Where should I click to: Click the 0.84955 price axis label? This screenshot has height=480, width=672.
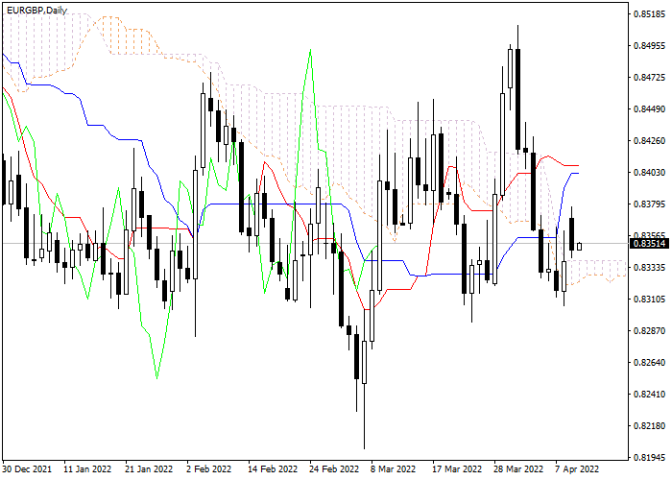click(x=650, y=45)
